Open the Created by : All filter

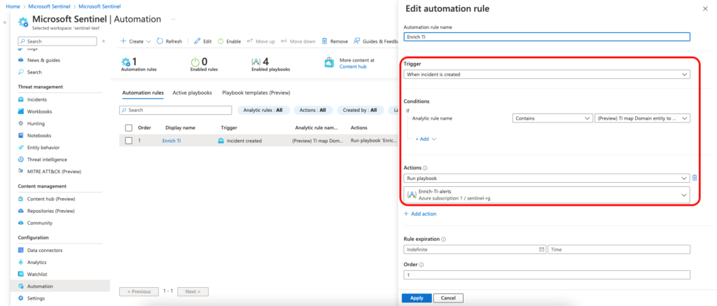[359, 110]
